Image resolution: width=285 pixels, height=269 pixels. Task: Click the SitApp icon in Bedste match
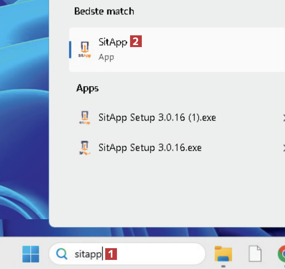84,49
